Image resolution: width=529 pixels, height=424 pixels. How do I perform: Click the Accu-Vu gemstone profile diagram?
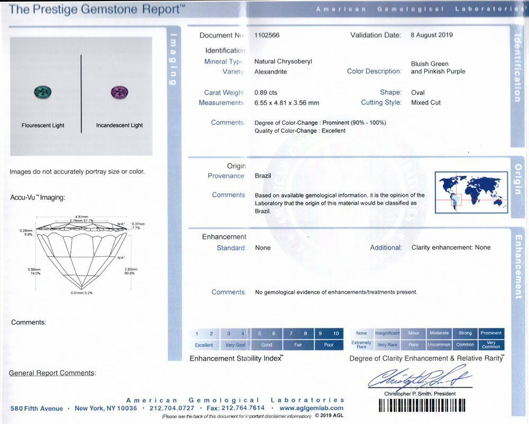(82, 255)
